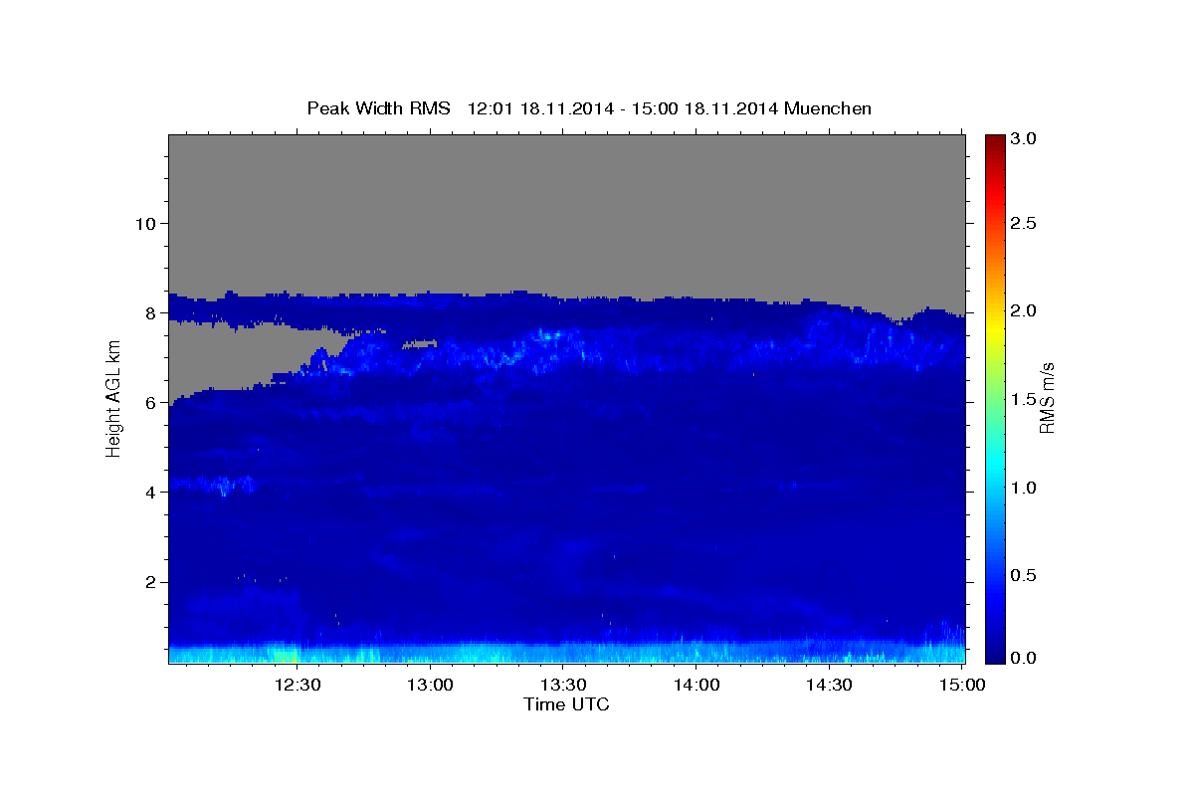Click the colorbar value '2.5'

tap(1025, 224)
